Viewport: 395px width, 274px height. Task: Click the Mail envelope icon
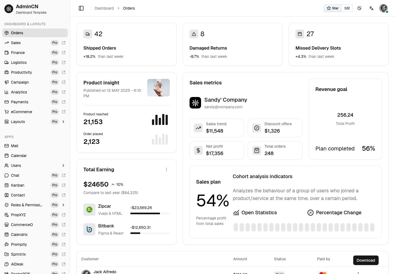(7, 146)
